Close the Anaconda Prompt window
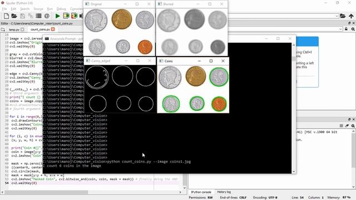This screenshot has width=356, height=200. click(290, 38)
